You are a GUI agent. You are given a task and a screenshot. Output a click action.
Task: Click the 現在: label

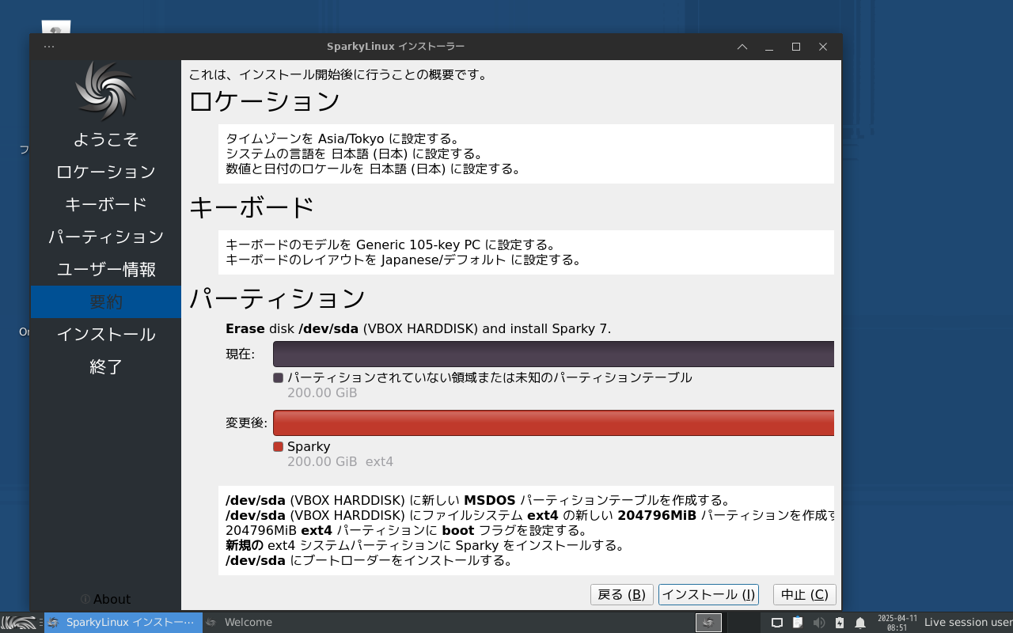[240, 354]
